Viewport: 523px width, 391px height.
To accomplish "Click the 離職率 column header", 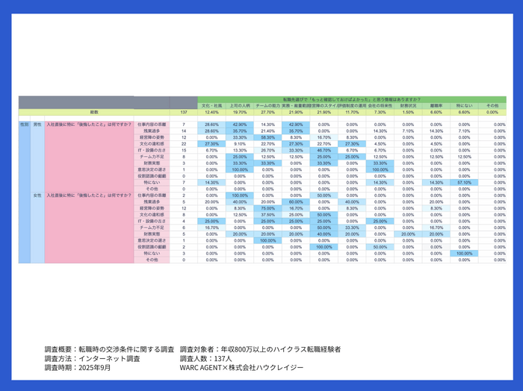I will point(436,106).
